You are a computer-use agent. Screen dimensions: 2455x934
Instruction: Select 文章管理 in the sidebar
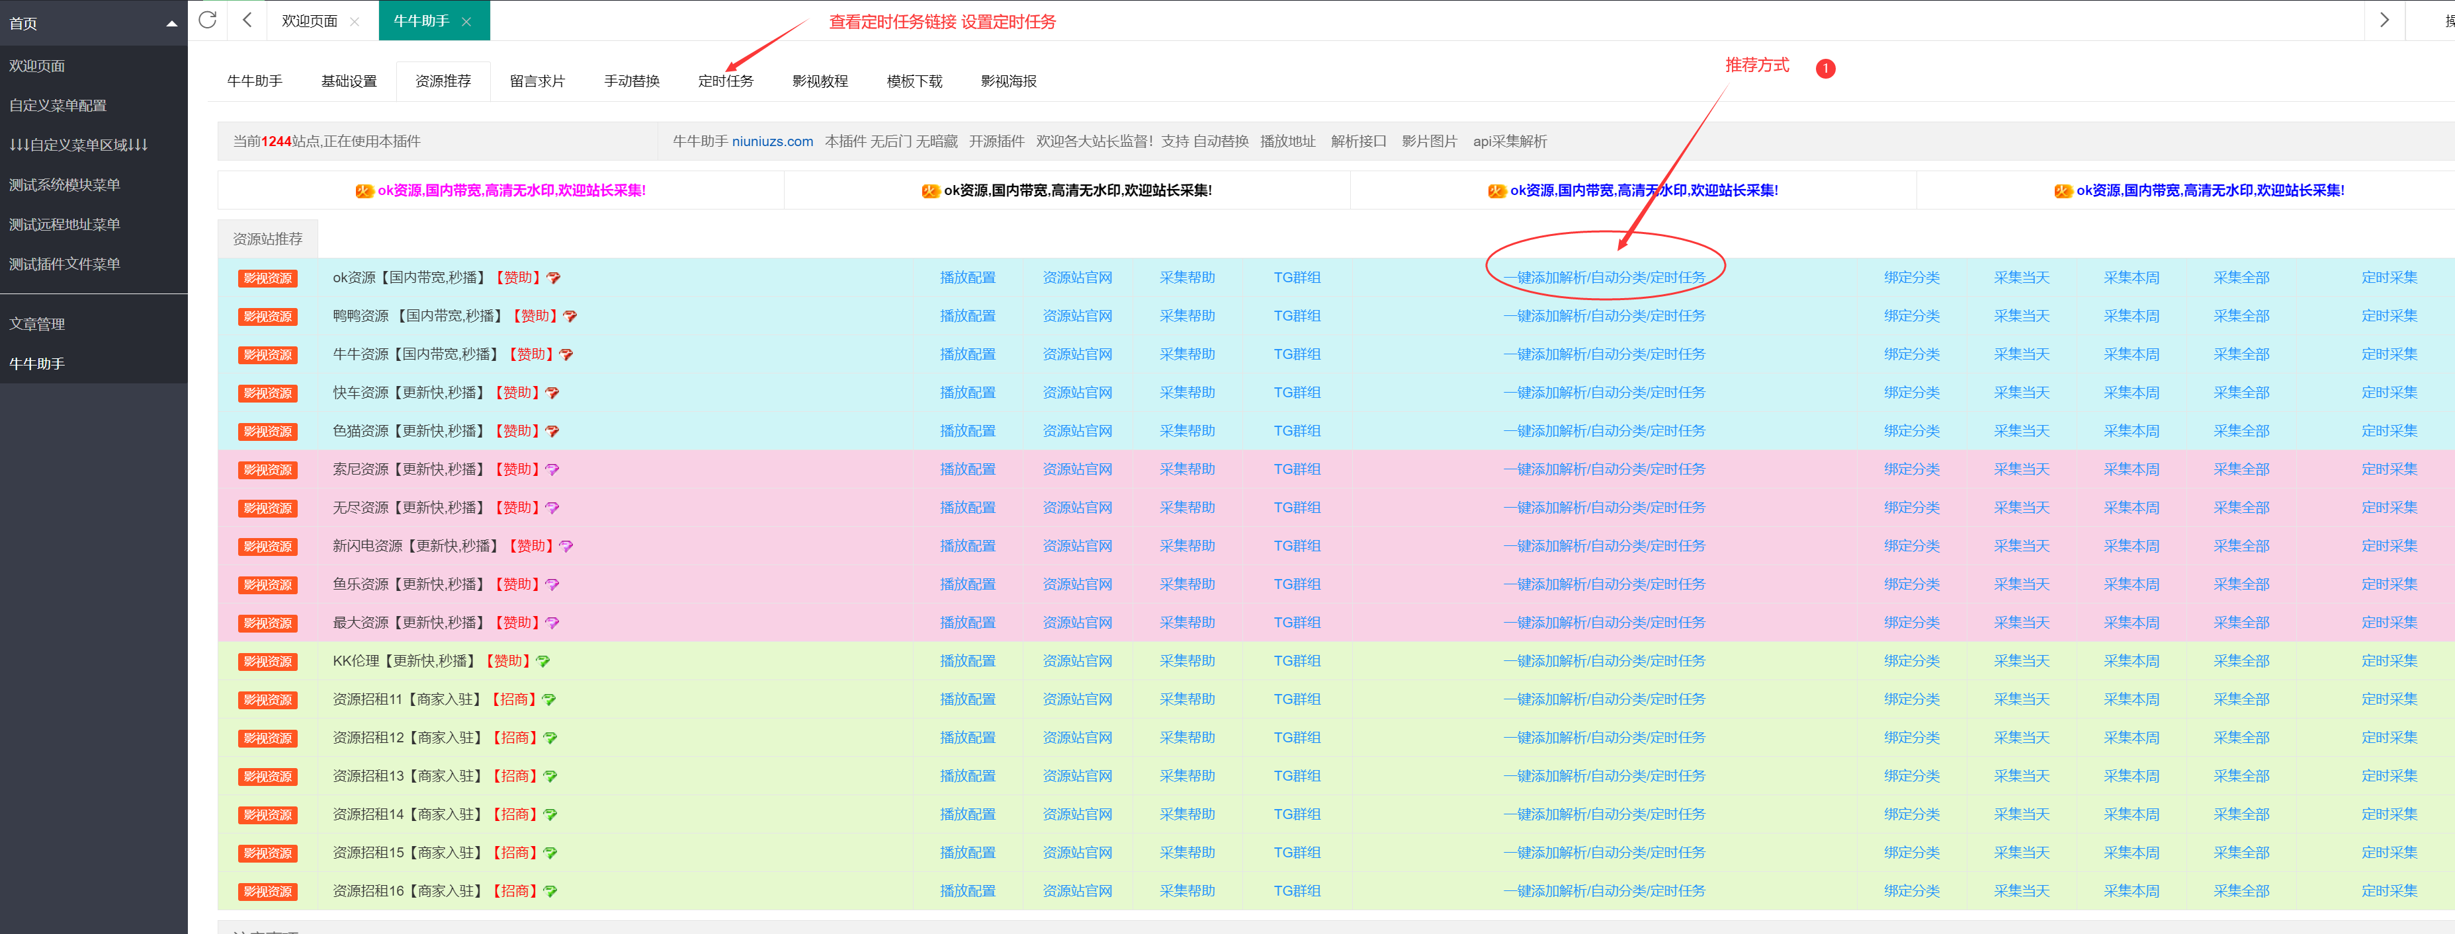click(37, 324)
